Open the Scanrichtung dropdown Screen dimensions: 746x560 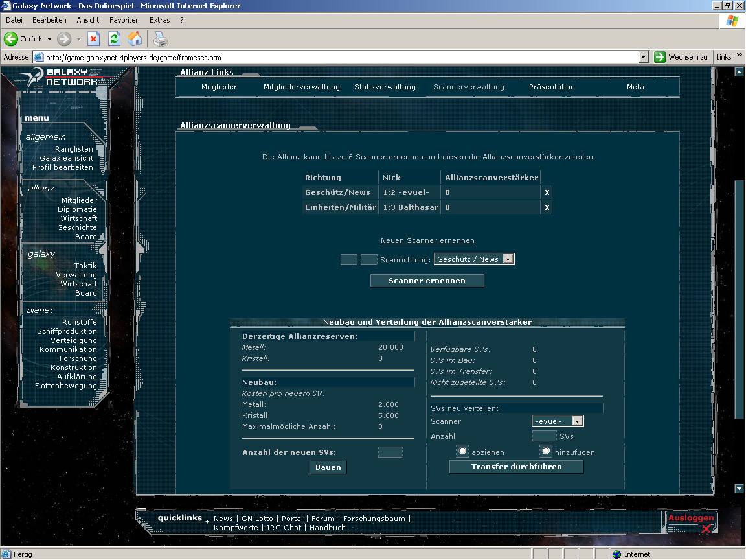coord(508,259)
